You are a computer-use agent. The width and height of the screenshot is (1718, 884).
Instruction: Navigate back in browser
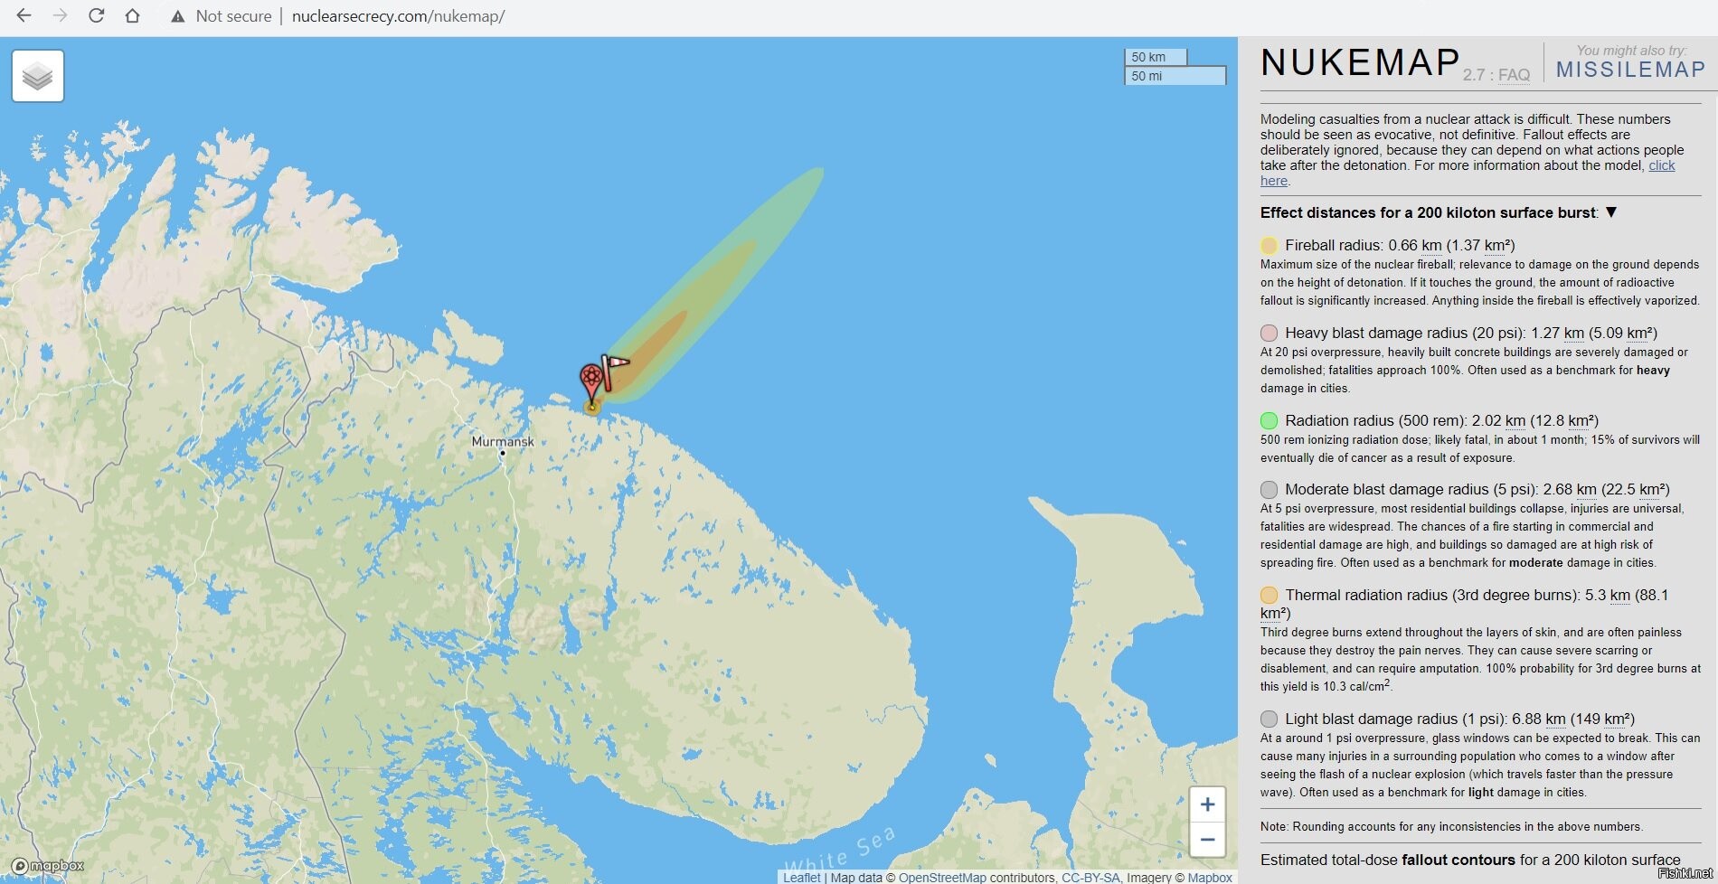coord(24,16)
